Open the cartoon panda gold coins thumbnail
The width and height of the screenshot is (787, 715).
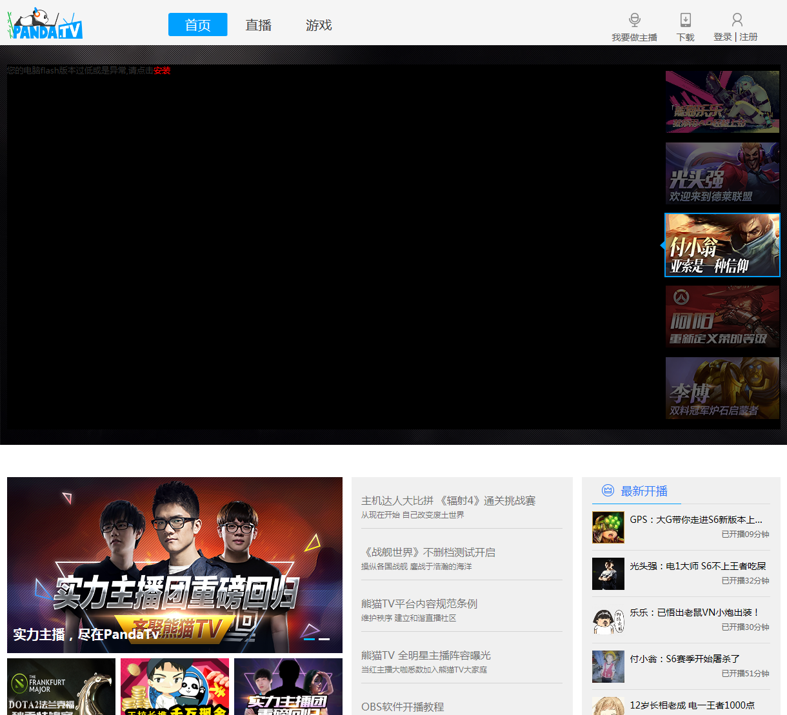pos(175,687)
